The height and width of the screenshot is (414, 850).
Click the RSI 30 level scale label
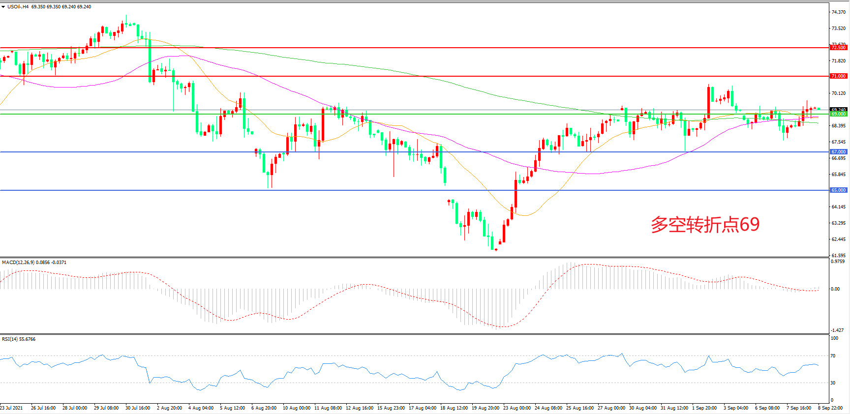click(833, 383)
